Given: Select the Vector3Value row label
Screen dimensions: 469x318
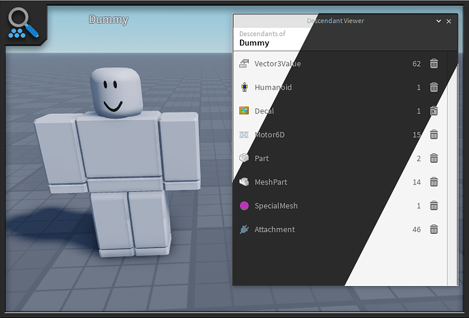Looking at the screenshot, I should [x=277, y=64].
